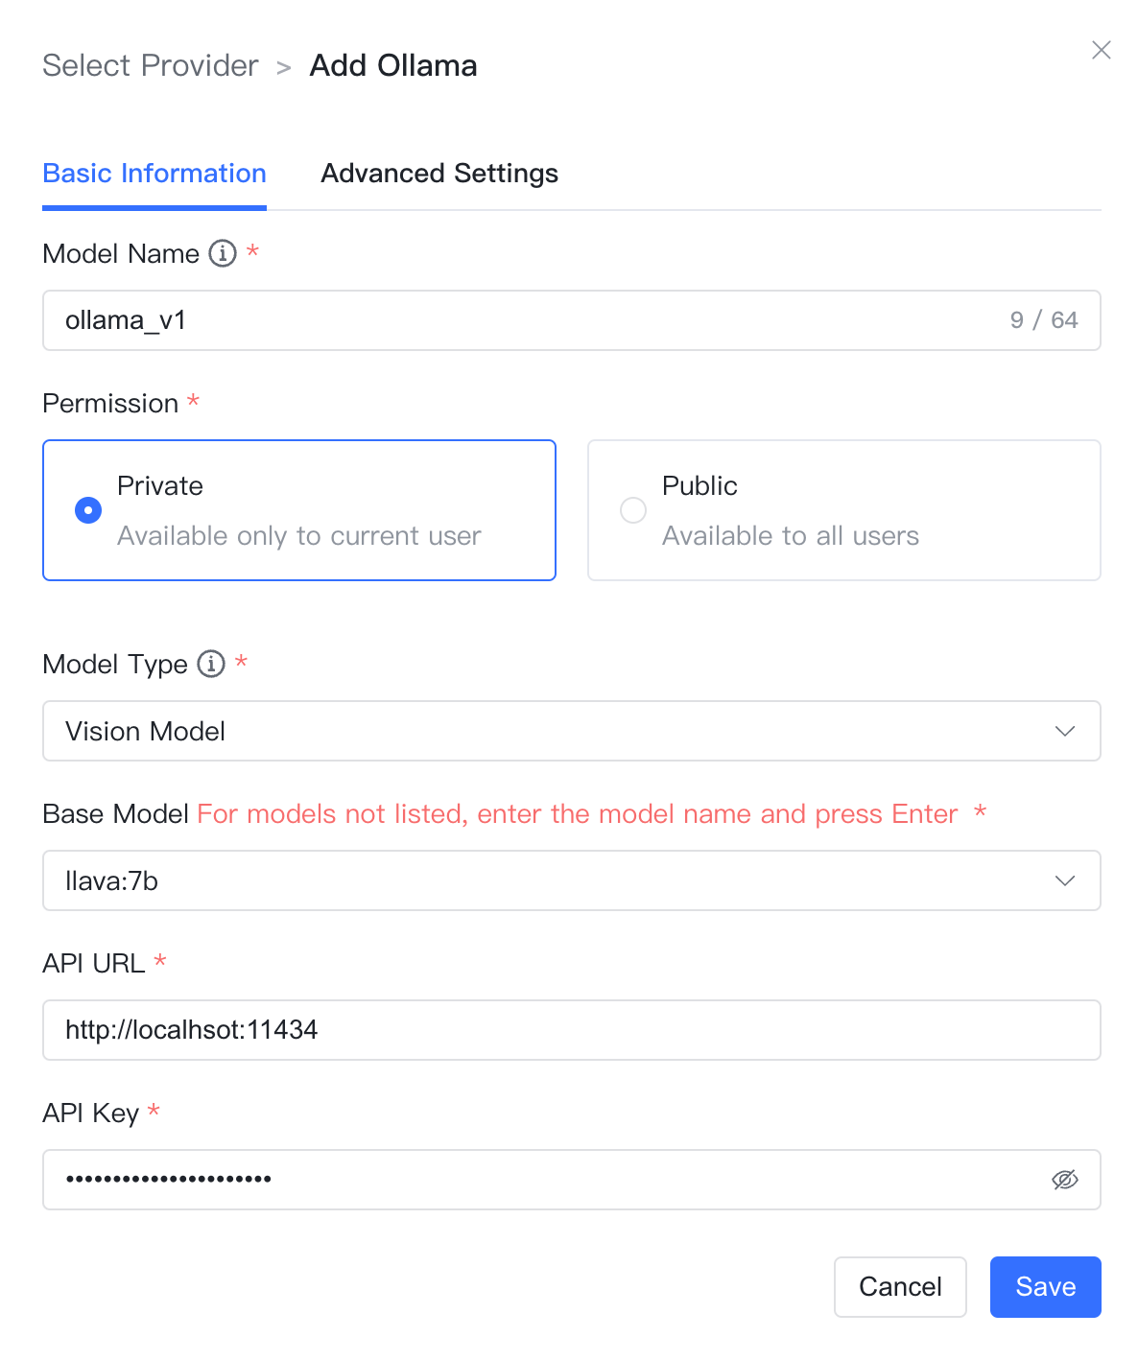Screen dimensions: 1138x1360
Task: Open the Basic Information tab
Action: pos(154,174)
